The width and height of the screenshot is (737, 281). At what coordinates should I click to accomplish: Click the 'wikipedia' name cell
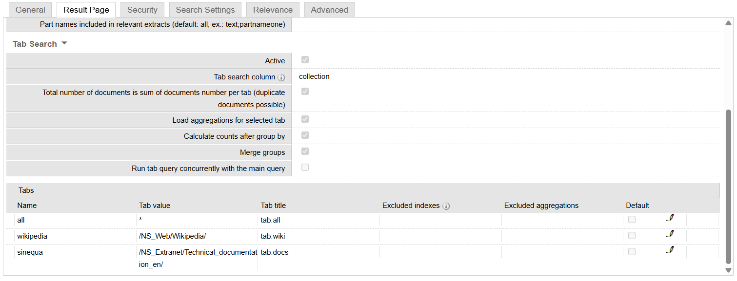(75, 236)
